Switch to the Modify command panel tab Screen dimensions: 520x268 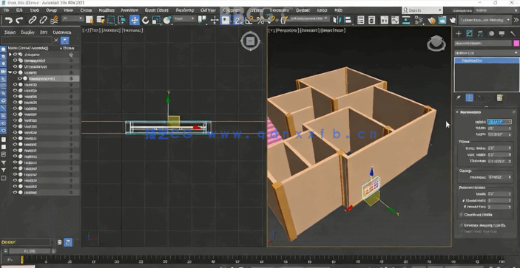click(x=469, y=33)
